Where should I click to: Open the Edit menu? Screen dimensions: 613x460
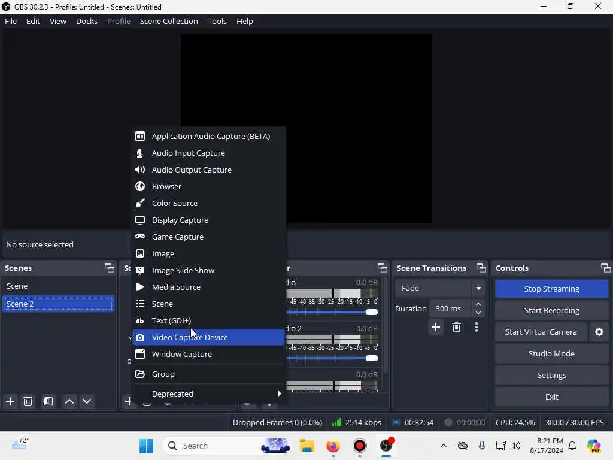point(34,21)
